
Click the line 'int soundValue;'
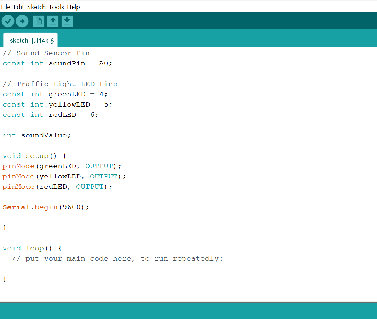tap(37, 135)
